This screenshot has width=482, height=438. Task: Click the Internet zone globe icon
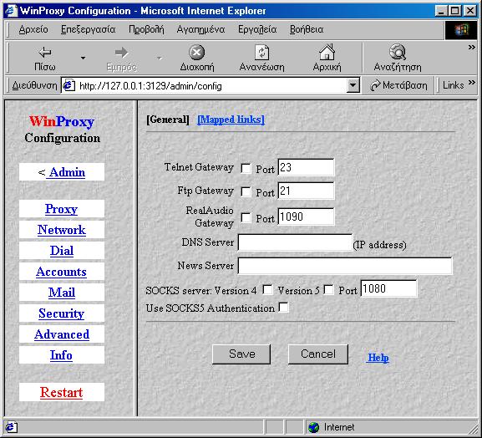point(314,427)
